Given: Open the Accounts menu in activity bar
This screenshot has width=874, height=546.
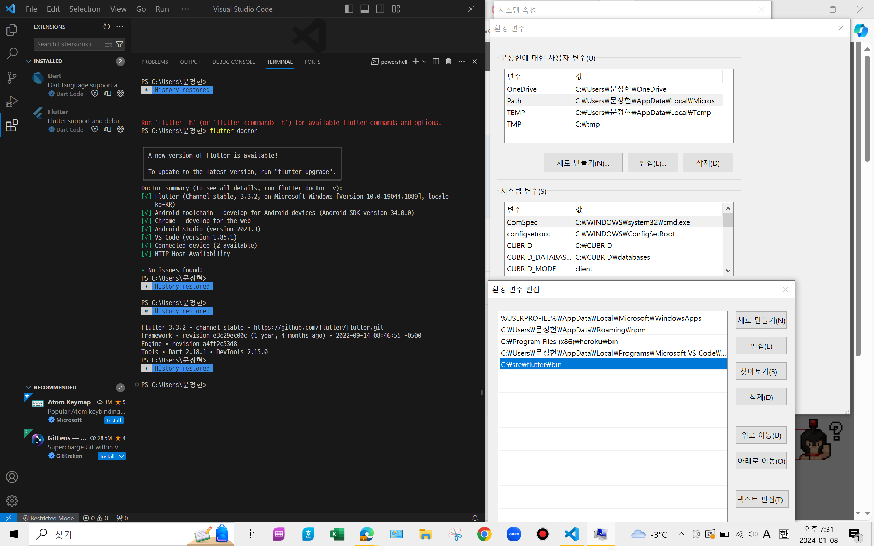Looking at the screenshot, I should pyautogui.click(x=12, y=477).
